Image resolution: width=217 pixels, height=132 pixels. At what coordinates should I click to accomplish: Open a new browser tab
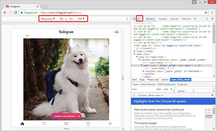coord(44,6)
